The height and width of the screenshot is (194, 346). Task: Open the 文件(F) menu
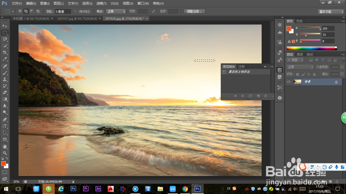coord(17,3)
